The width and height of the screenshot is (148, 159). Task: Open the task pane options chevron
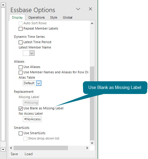click(x=78, y=9)
